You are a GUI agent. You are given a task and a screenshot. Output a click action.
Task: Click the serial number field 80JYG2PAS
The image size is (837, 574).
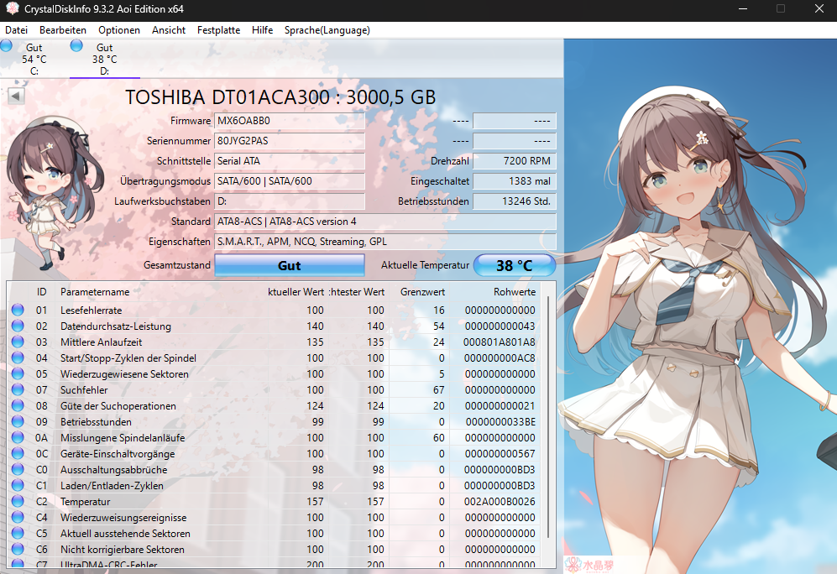pos(290,141)
